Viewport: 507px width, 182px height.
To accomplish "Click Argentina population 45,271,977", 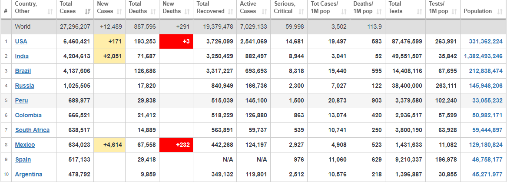I will (487, 174).
